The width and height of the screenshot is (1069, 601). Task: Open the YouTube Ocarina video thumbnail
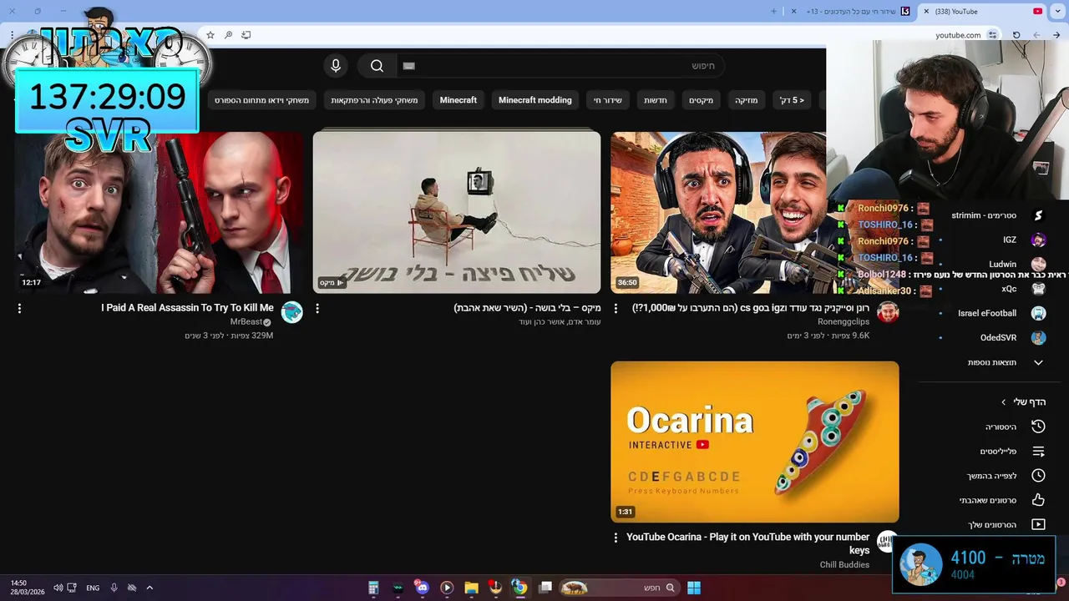pyautogui.click(x=755, y=442)
